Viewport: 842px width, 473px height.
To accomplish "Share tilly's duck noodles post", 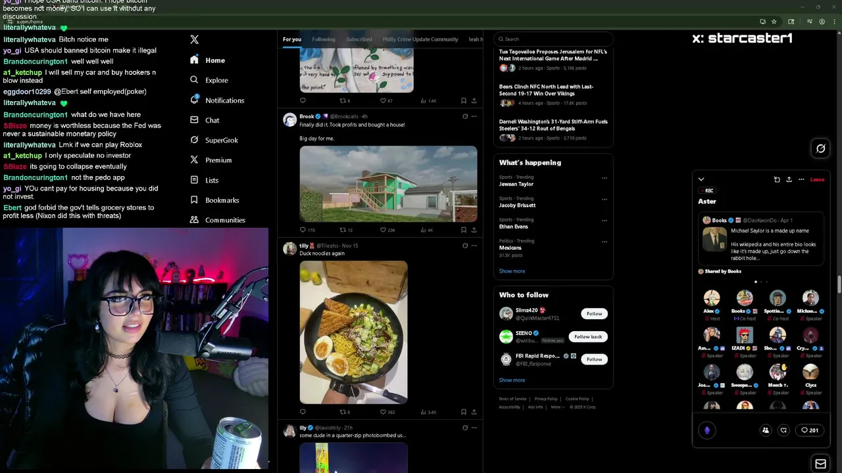I will click(474, 412).
